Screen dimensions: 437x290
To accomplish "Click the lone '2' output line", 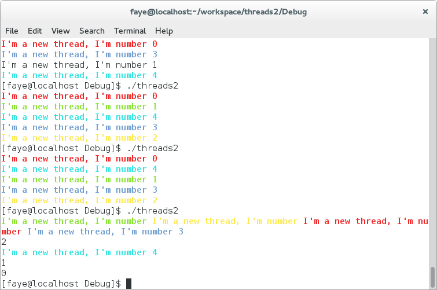I will tap(3, 242).
